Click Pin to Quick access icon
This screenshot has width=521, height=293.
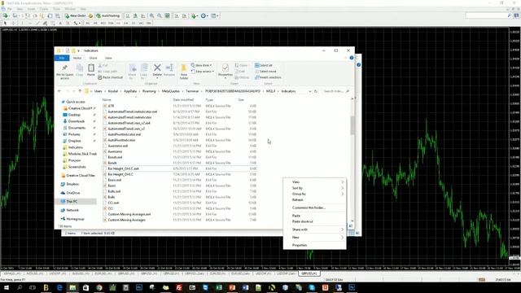click(65, 72)
